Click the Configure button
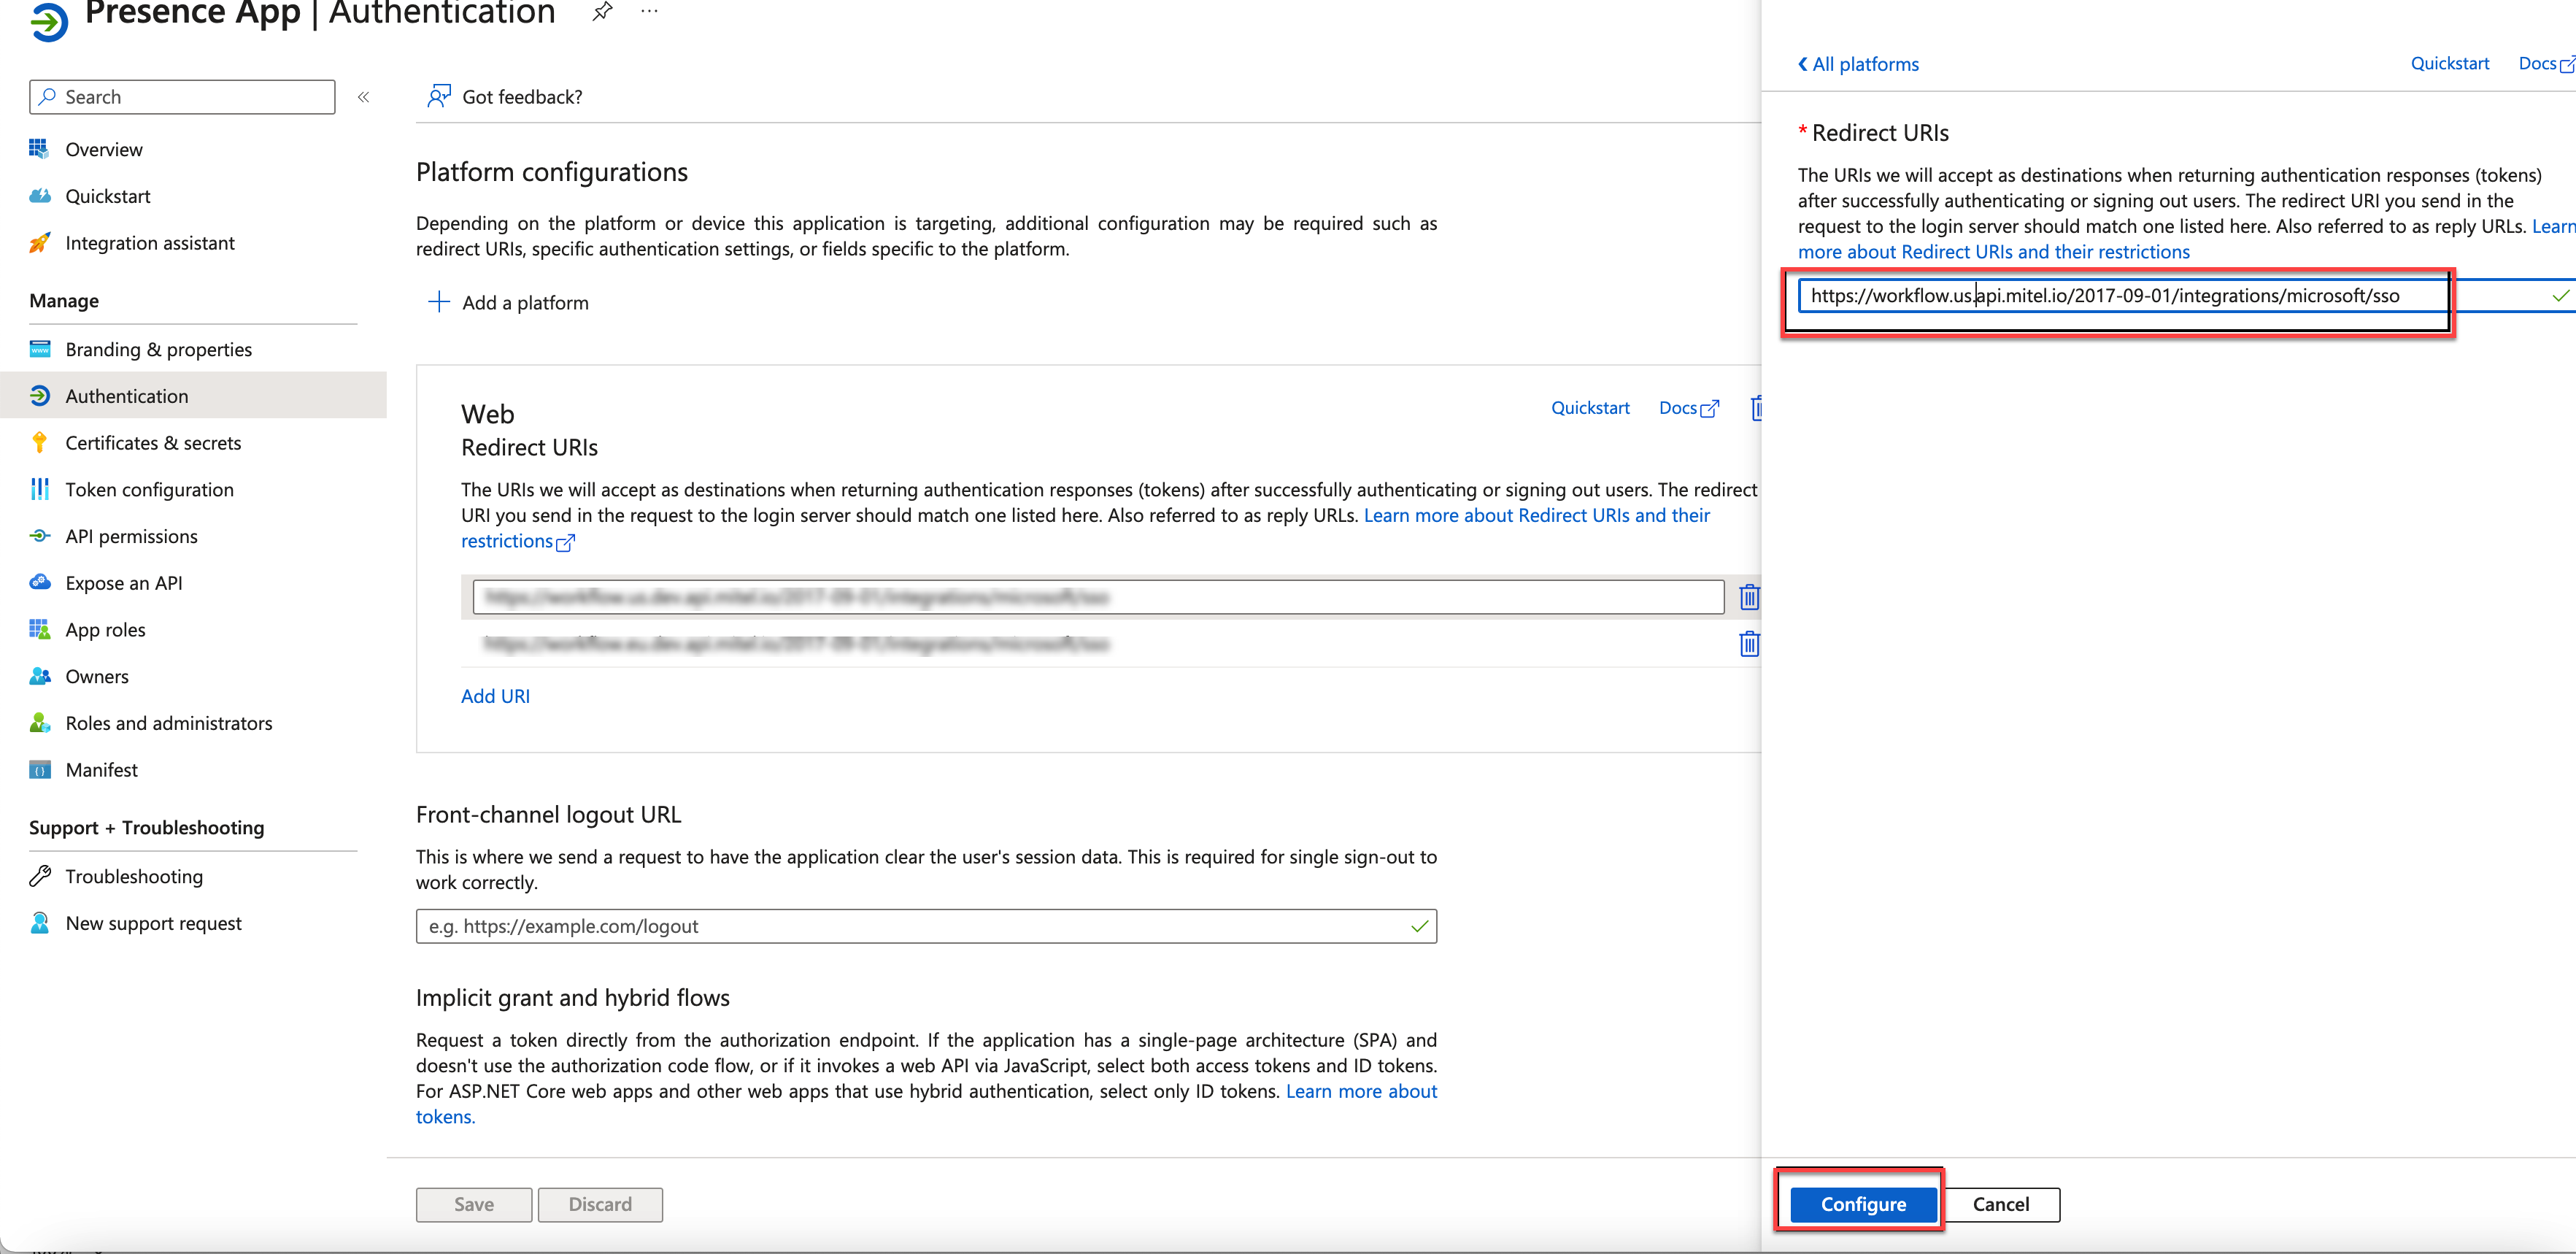Screen dimensions: 2576x1254 1862,1204
